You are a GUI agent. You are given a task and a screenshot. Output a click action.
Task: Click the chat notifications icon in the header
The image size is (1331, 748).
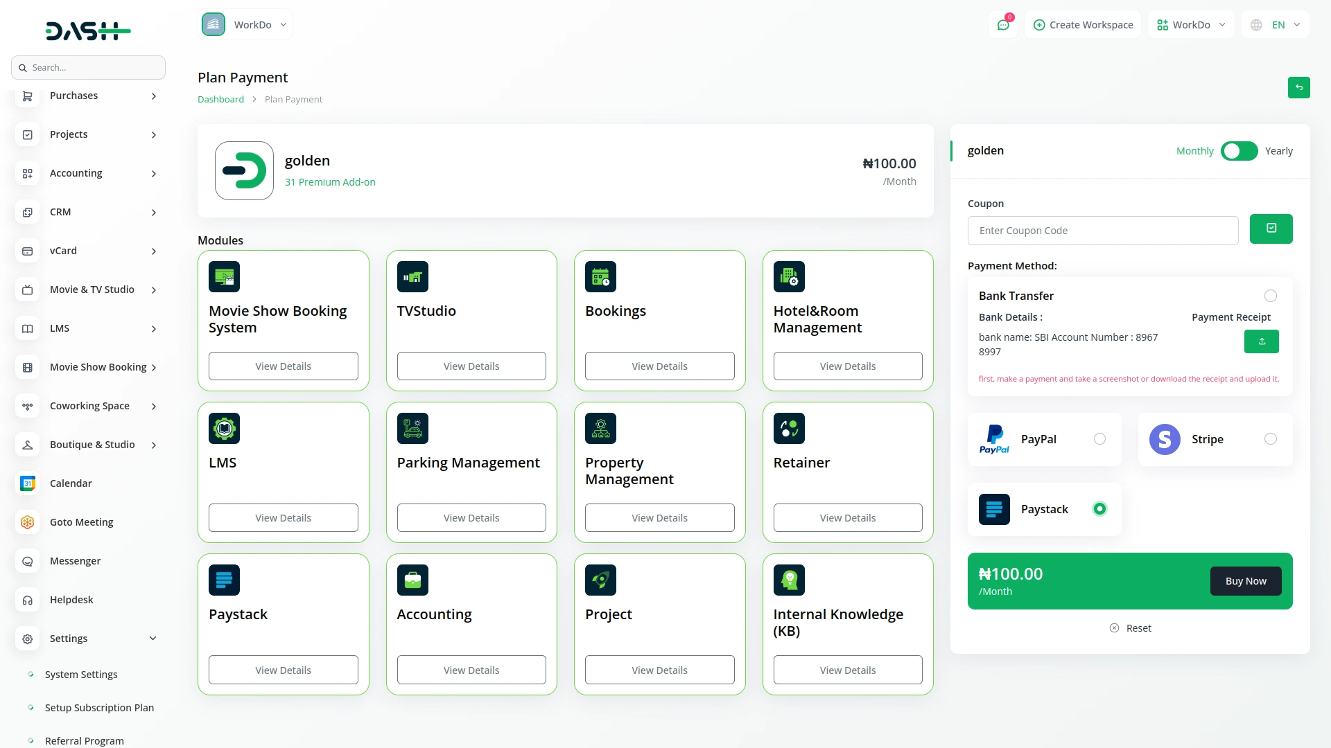(x=1003, y=24)
